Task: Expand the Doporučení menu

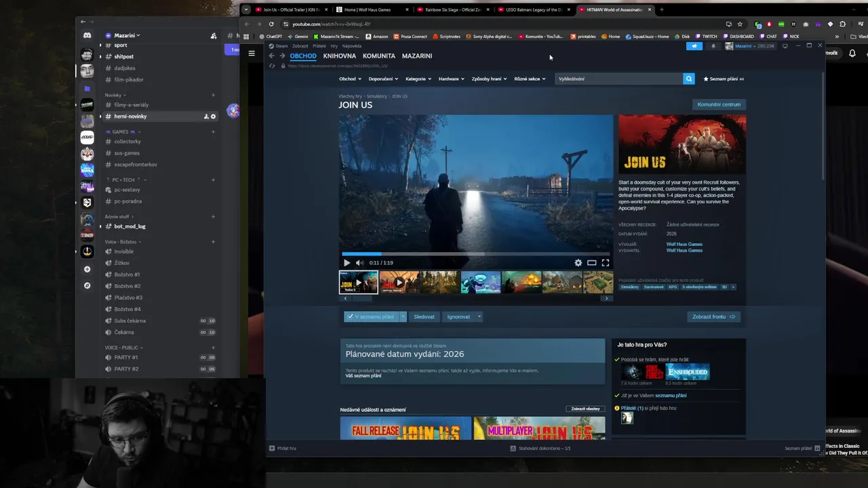Action: pyautogui.click(x=384, y=79)
